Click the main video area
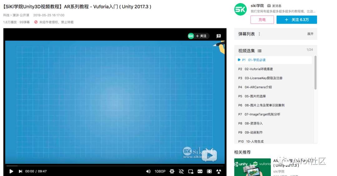337x176 pixels. point(115,102)
